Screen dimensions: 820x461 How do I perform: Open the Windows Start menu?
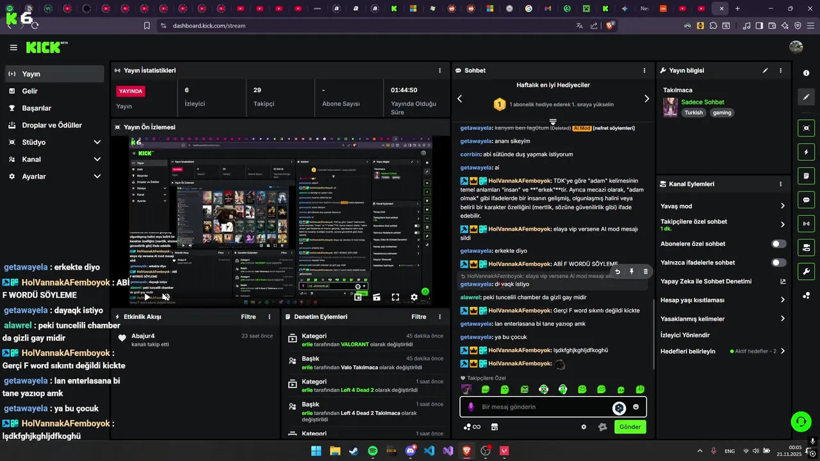point(316,451)
